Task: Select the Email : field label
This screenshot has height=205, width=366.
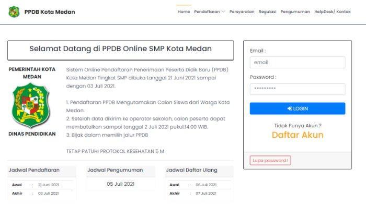Action: (258, 51)
